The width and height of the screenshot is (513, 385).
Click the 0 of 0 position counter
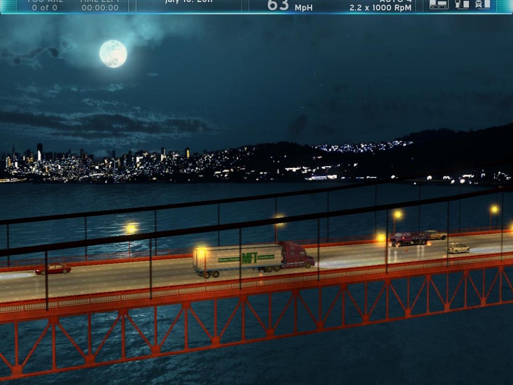[x=44, y=8]
